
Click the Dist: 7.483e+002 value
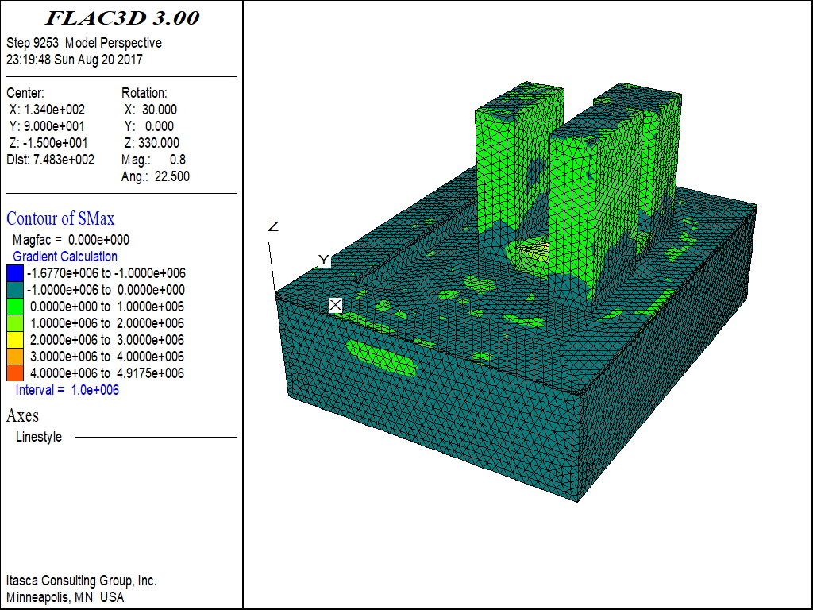(x=51, y=160)
